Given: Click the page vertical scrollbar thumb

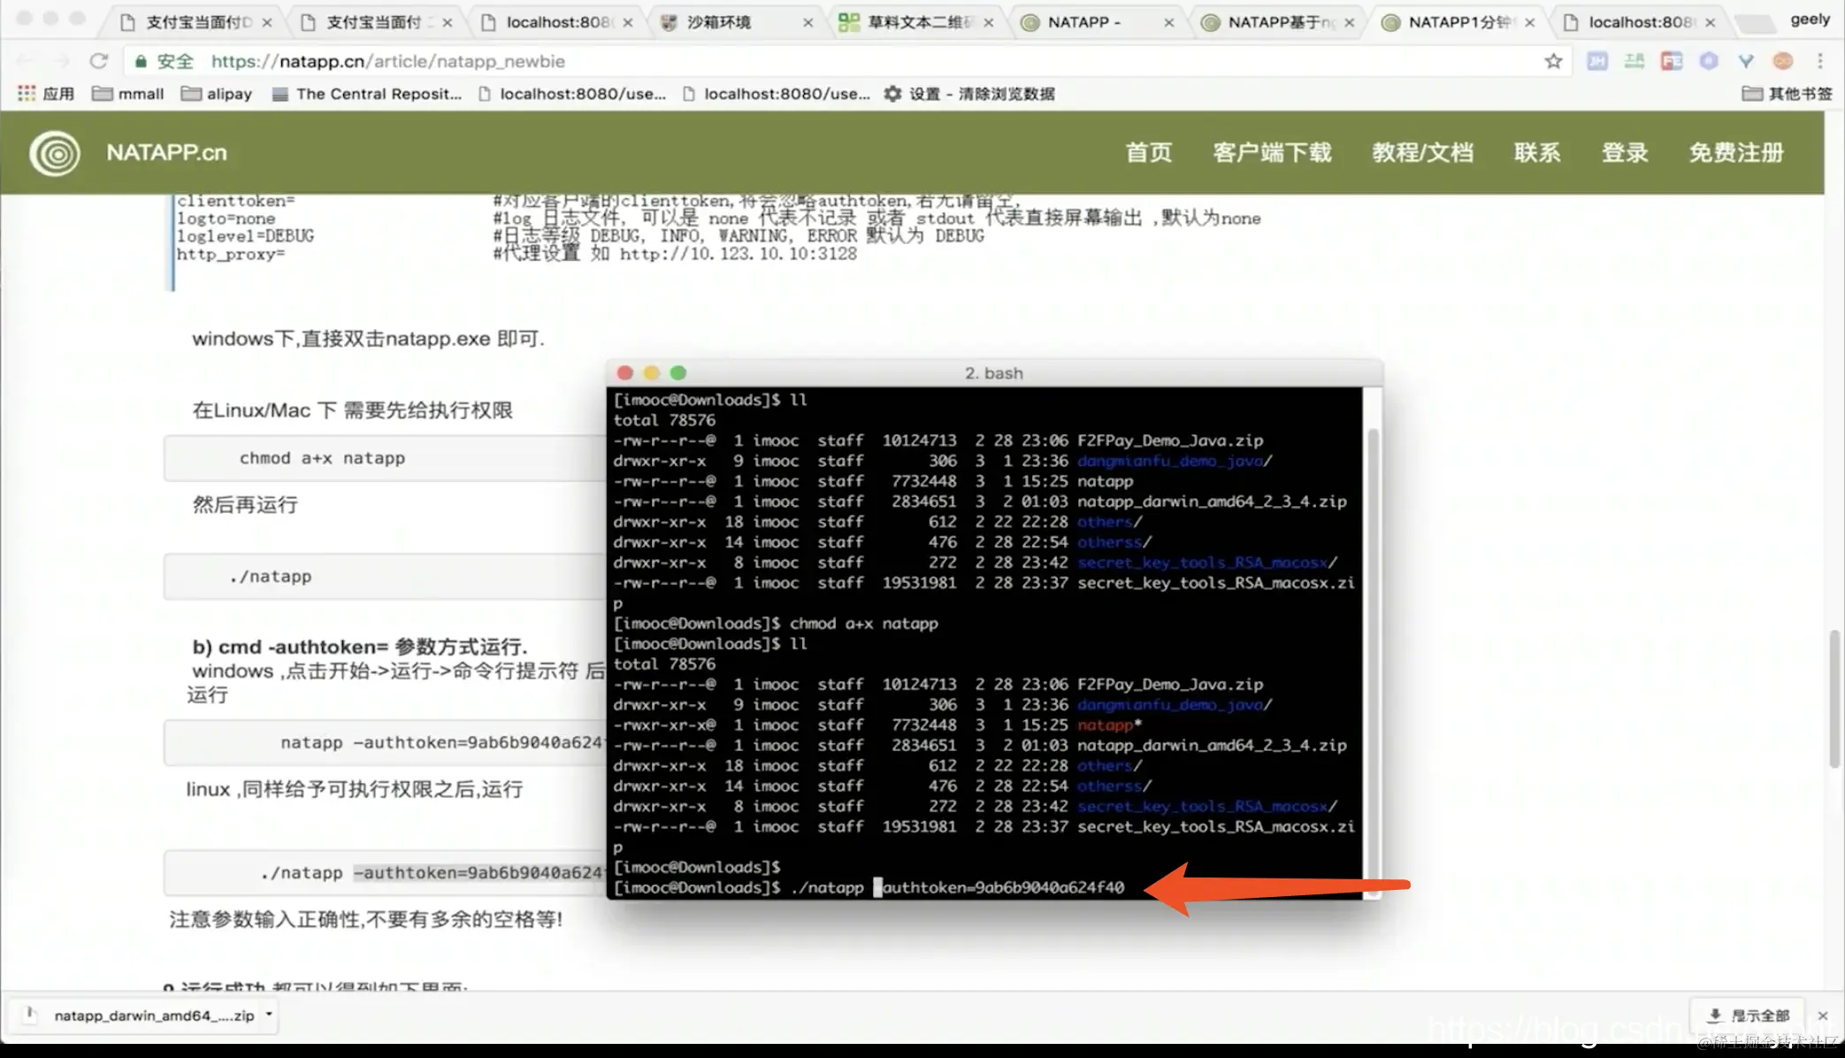Looking at the screenshot, I should click(1834, 699).
